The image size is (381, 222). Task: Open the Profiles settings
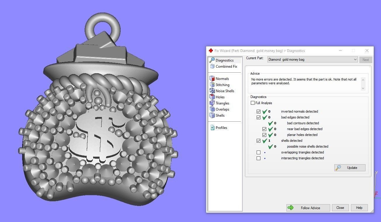(222, 127)
